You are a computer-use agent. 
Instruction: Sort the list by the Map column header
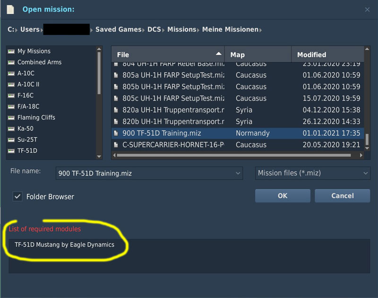258,54
